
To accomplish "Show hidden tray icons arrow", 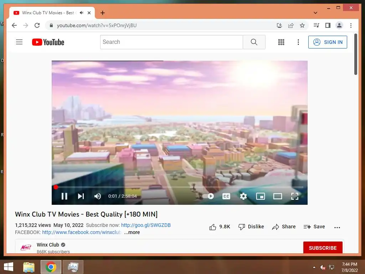I will click(x=314, y=267).
